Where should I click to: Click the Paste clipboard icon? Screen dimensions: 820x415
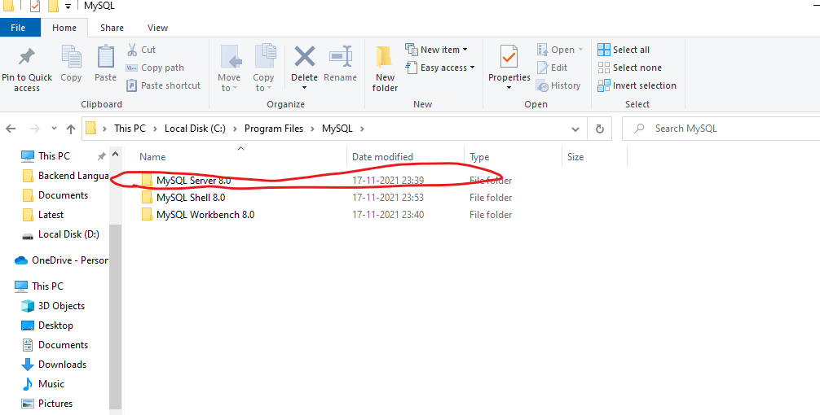tap(106, 56)
